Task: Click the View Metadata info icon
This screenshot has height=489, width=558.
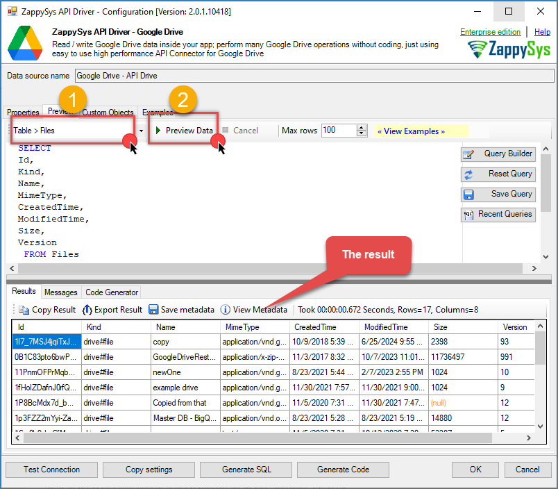Action: (226, 310)
